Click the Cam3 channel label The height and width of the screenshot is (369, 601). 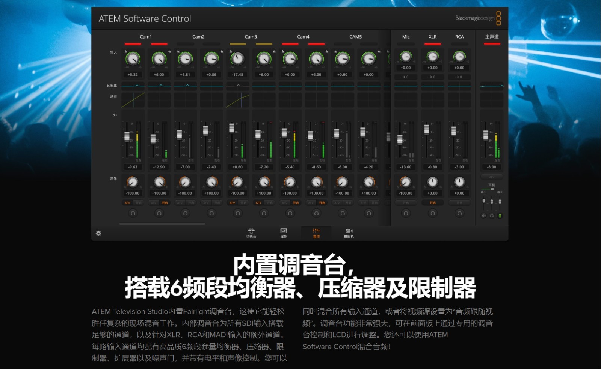point(251,37)
